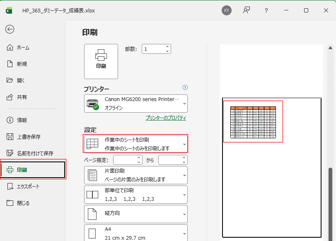This screenshot has height=241, width=336.
Task: Click the large 印刷 print button
Action: (101, 61)
